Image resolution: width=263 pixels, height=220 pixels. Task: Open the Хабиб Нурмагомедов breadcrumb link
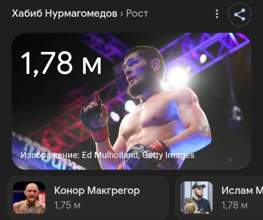pos(64,13)
